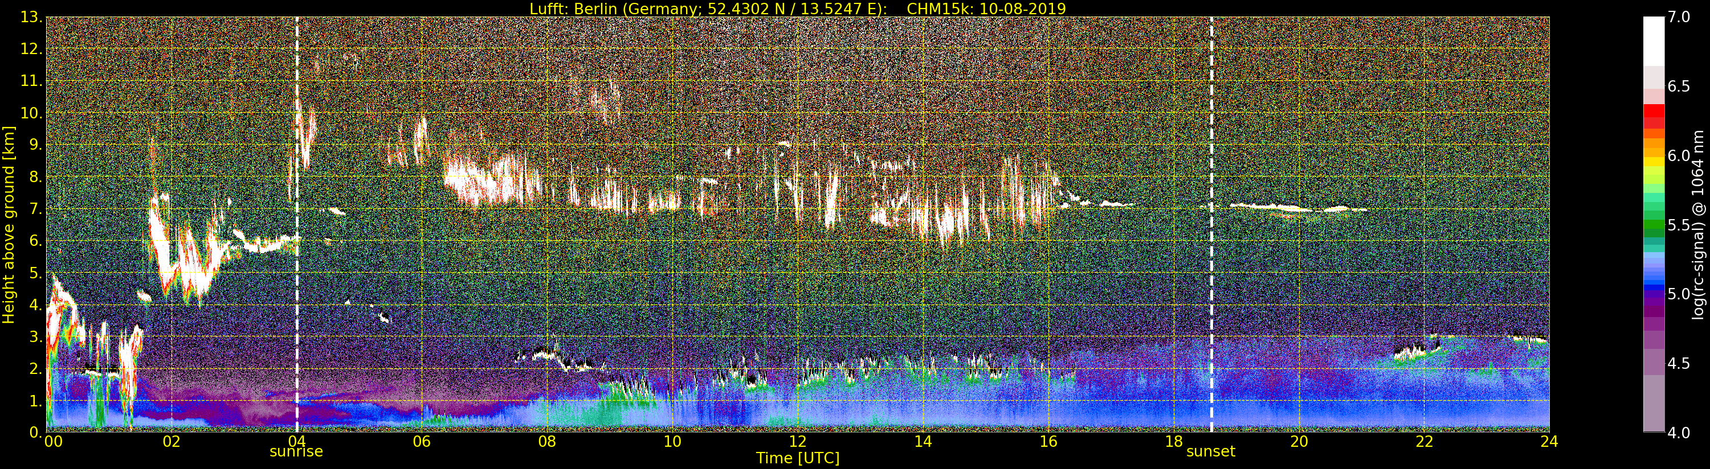1710x469 pixels.
Task: Select the plot title starting with 'Lufft: Berlin'
Action: point(797,9)
